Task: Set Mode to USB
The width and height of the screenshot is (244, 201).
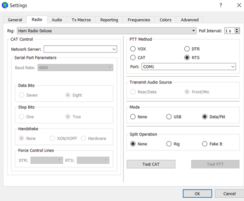Action: tap(169, 116)
